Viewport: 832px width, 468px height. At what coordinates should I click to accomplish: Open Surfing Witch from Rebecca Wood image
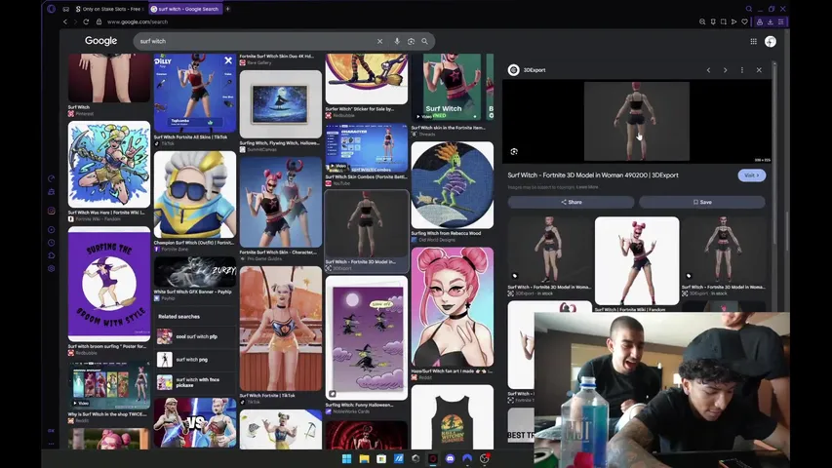coord(452,184)
